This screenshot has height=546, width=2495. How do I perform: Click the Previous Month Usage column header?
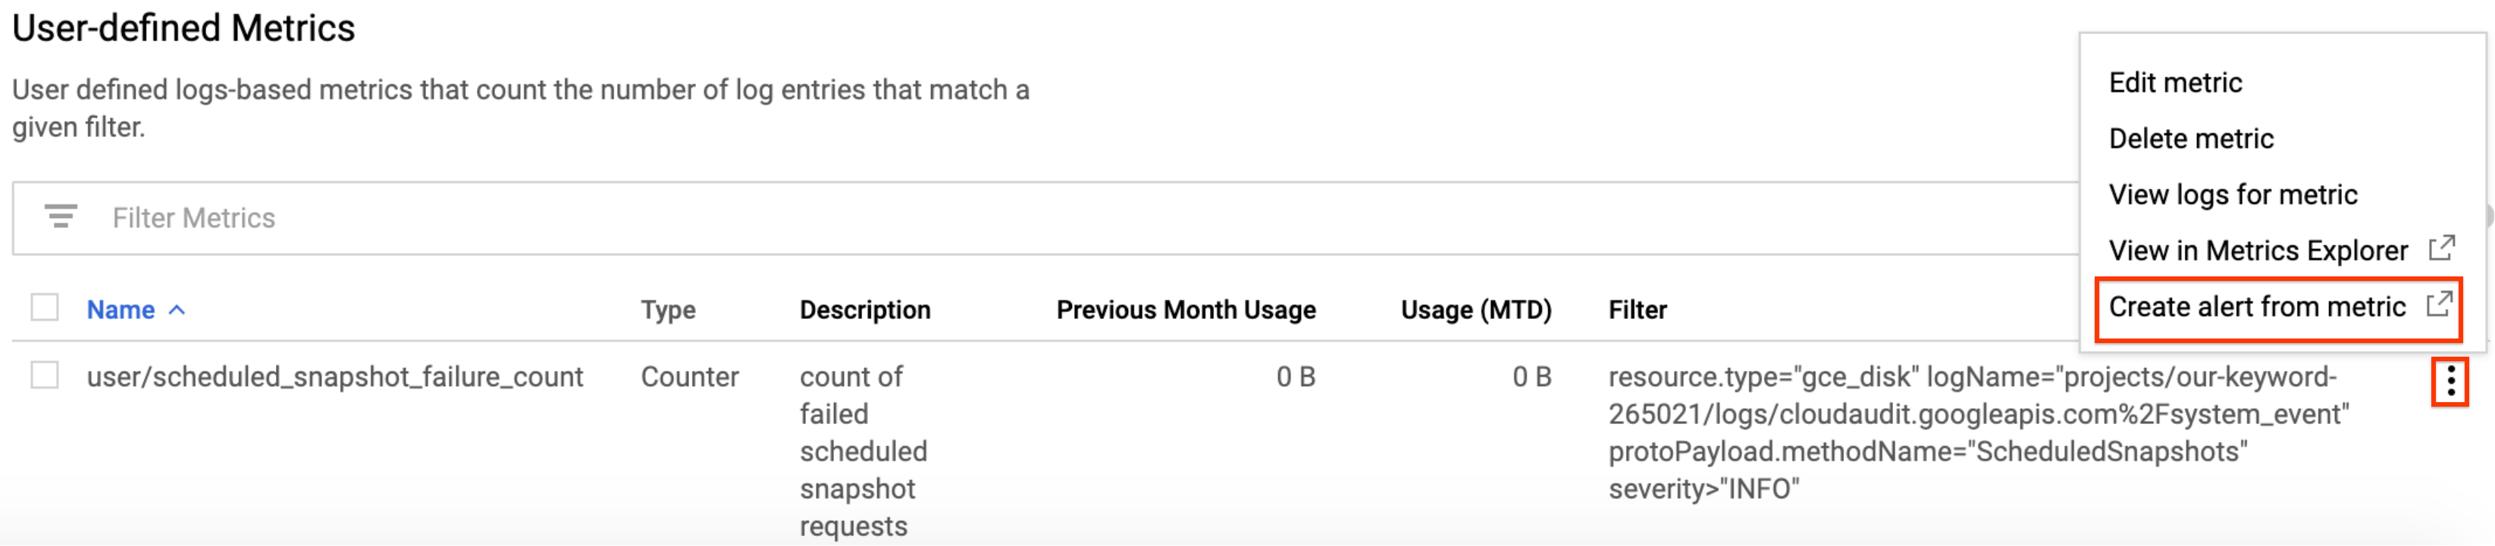pos(1186,310)
